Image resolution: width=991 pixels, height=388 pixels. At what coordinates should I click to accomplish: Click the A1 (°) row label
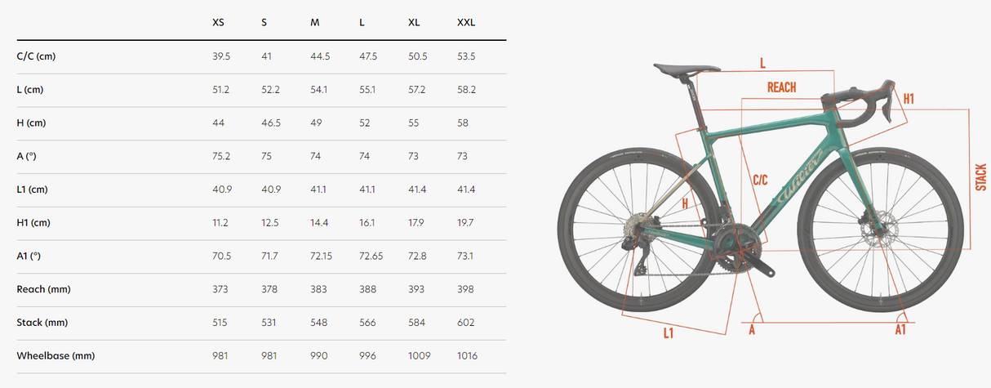point(31,256)
